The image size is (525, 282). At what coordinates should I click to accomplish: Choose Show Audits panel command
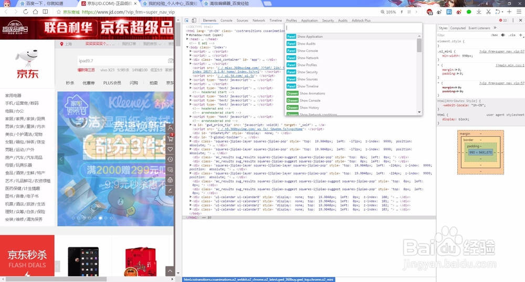click(352, 44)
